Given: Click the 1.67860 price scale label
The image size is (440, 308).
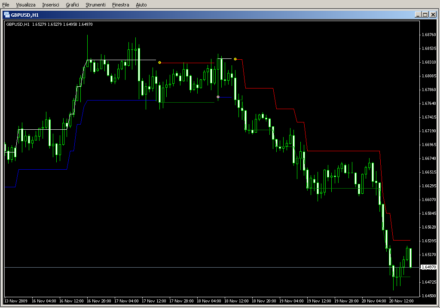Looking at the screenshot, I should (429, 90).
